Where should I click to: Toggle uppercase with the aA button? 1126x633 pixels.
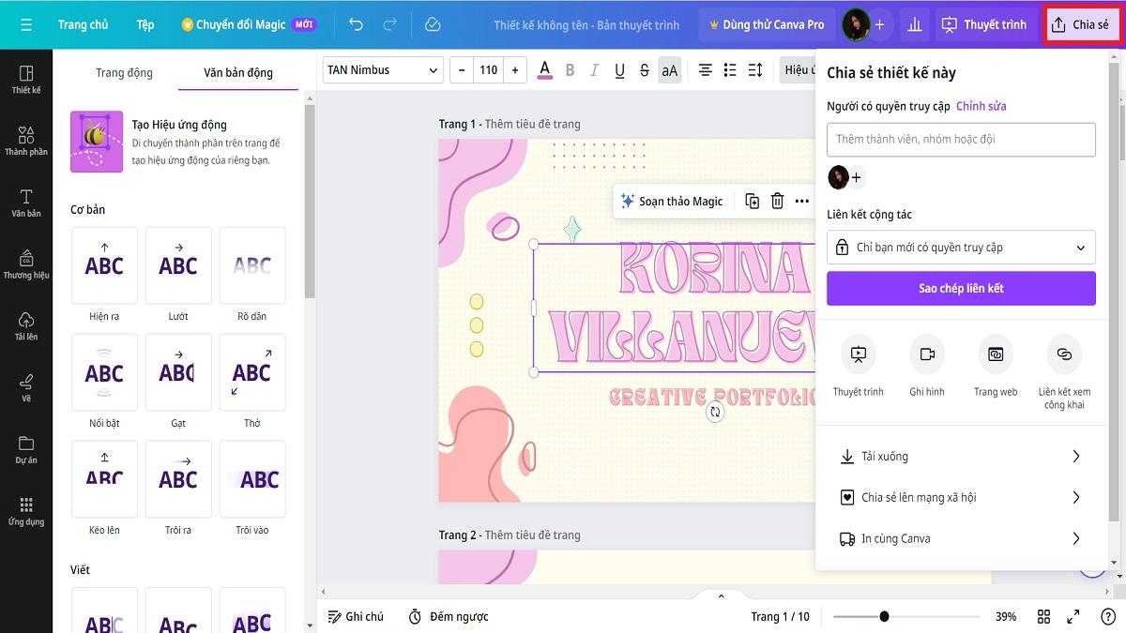coord(669,69)
